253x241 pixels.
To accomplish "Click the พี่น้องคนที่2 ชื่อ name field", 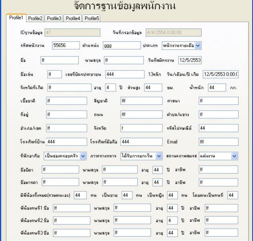I will 71,220.
